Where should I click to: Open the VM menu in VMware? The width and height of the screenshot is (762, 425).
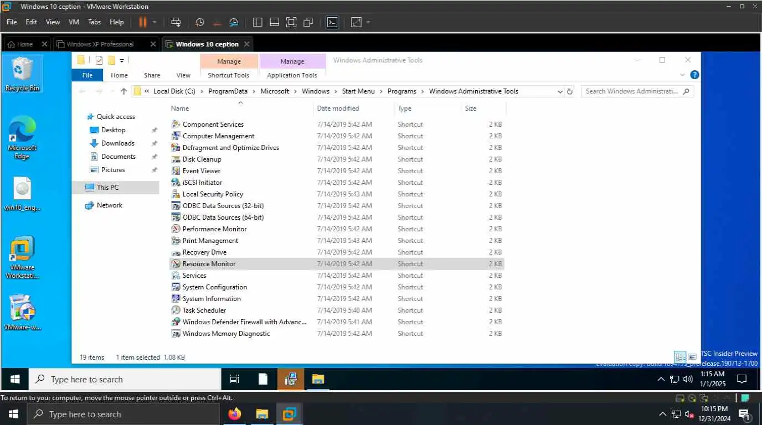coord(74,22)
